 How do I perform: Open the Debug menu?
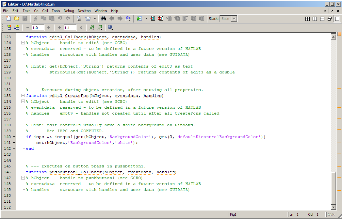point(69,11)
